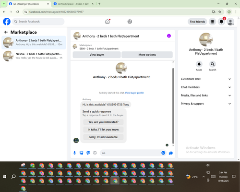240x192 pixels.
Task: Close the Marketplace browser tab
Action: click(x=93, y=4)
